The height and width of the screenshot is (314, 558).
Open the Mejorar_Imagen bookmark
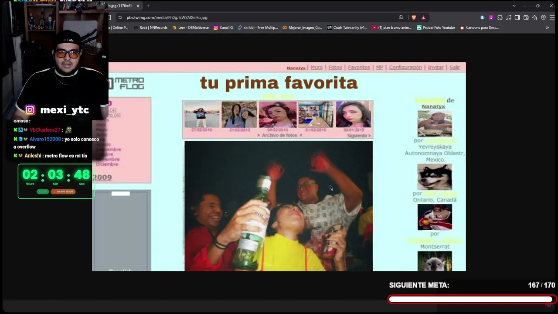pos(302,27)
